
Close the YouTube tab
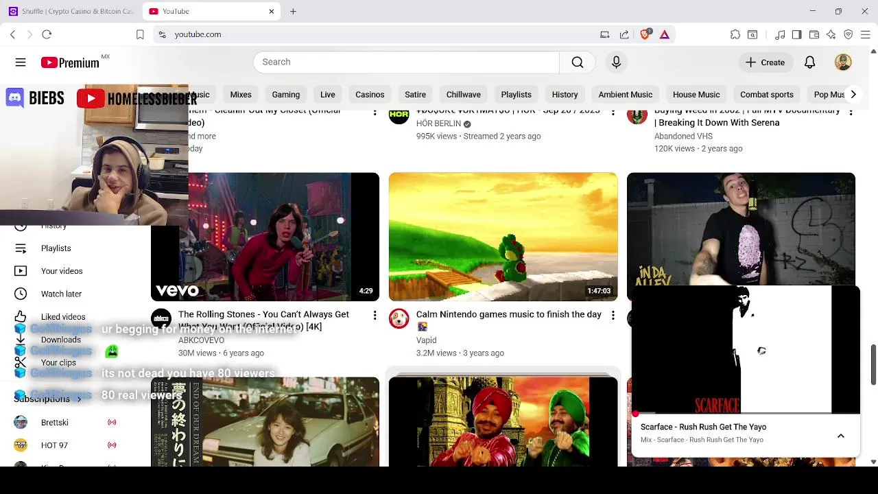[x=271, y=11]
